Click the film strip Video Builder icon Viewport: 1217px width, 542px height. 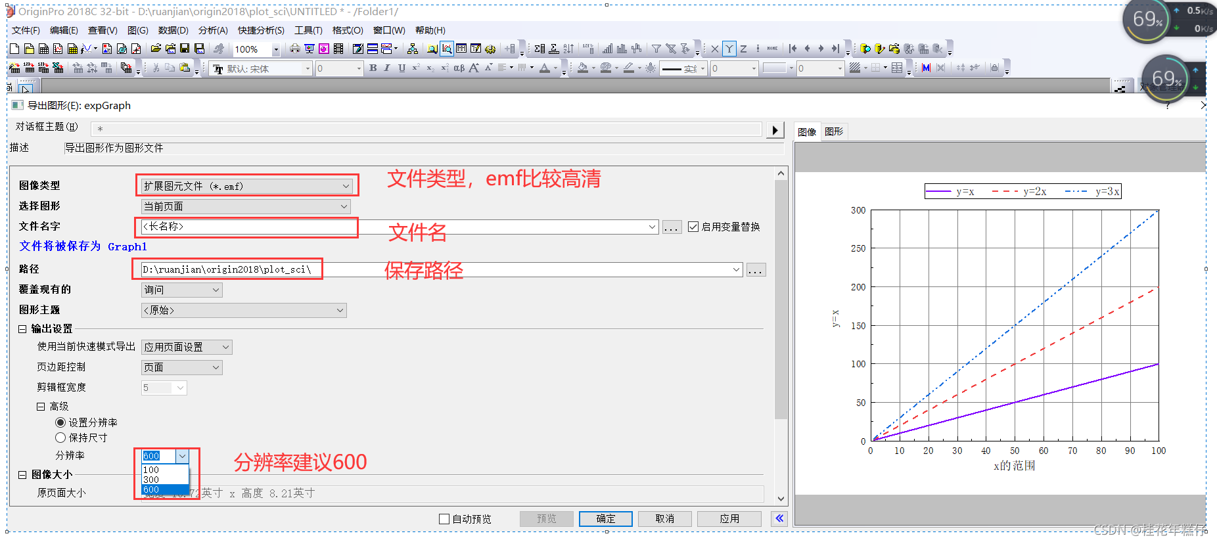click(x=338, y=49)
